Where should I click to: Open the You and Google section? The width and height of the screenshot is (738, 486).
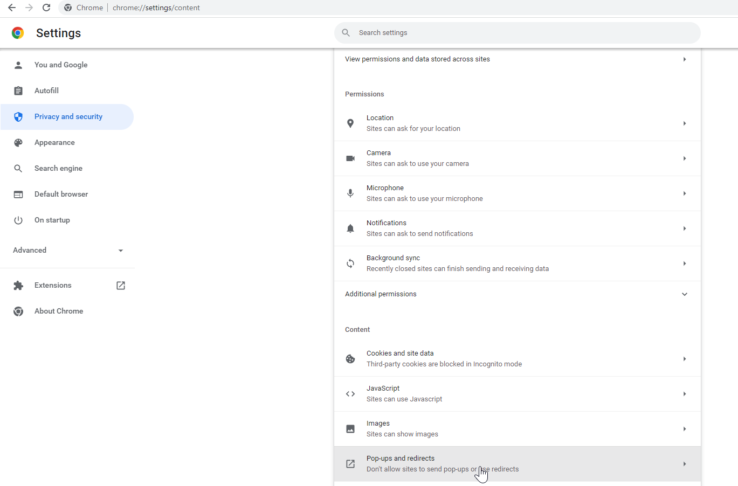tap(61, 65)
